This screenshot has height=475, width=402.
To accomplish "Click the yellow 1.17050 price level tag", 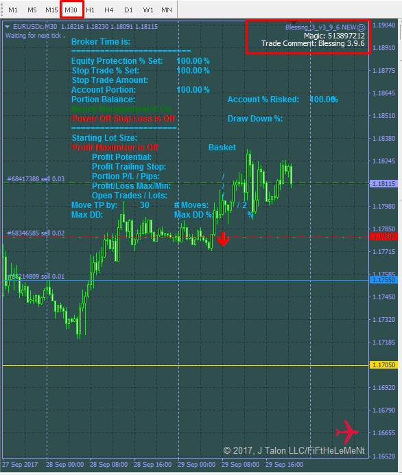I will pos(383,365).
